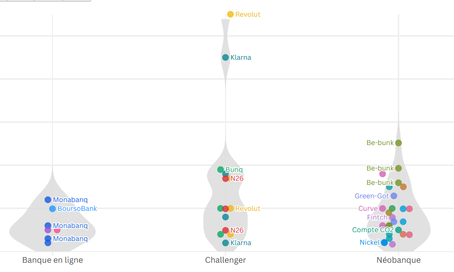454x272 pixels.
Task: Click the topmost yellow Revolut data point
Action: [x=230, y=14]
